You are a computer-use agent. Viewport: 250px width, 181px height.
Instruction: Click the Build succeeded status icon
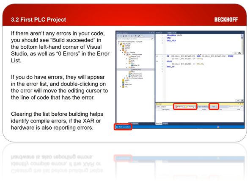[x=117, y=127]
